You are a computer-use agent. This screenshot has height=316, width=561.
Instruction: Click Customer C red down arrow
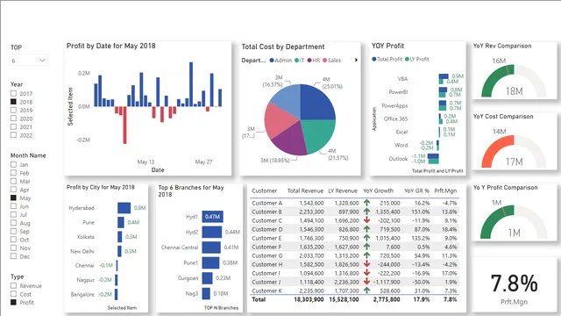366,220
